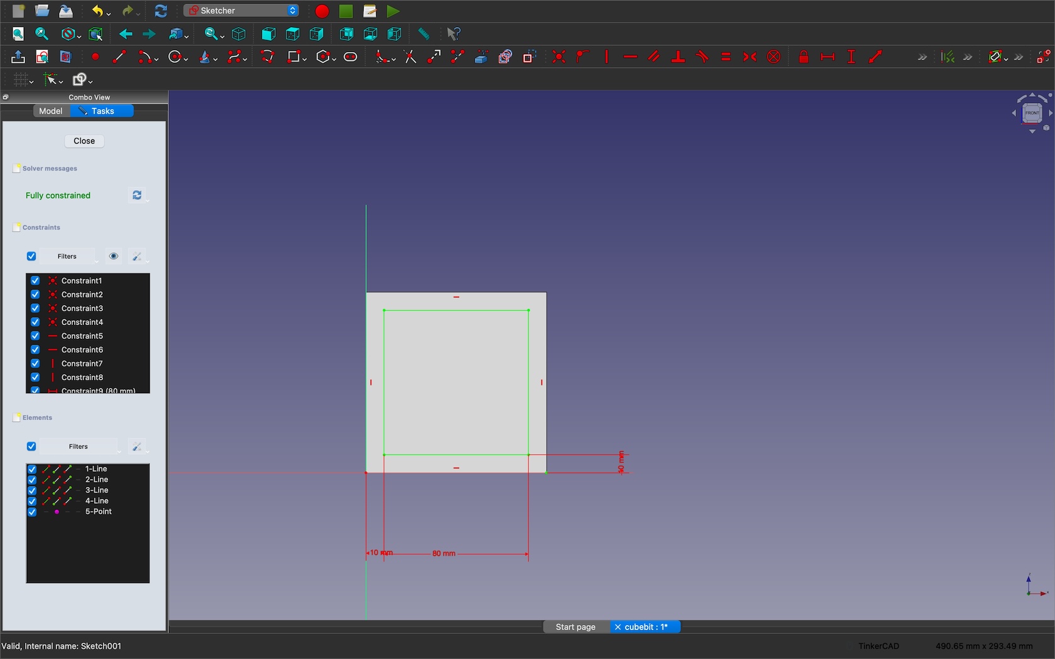
Task: Click the FRONT navigation cube face
Action: pos(1032,113)
